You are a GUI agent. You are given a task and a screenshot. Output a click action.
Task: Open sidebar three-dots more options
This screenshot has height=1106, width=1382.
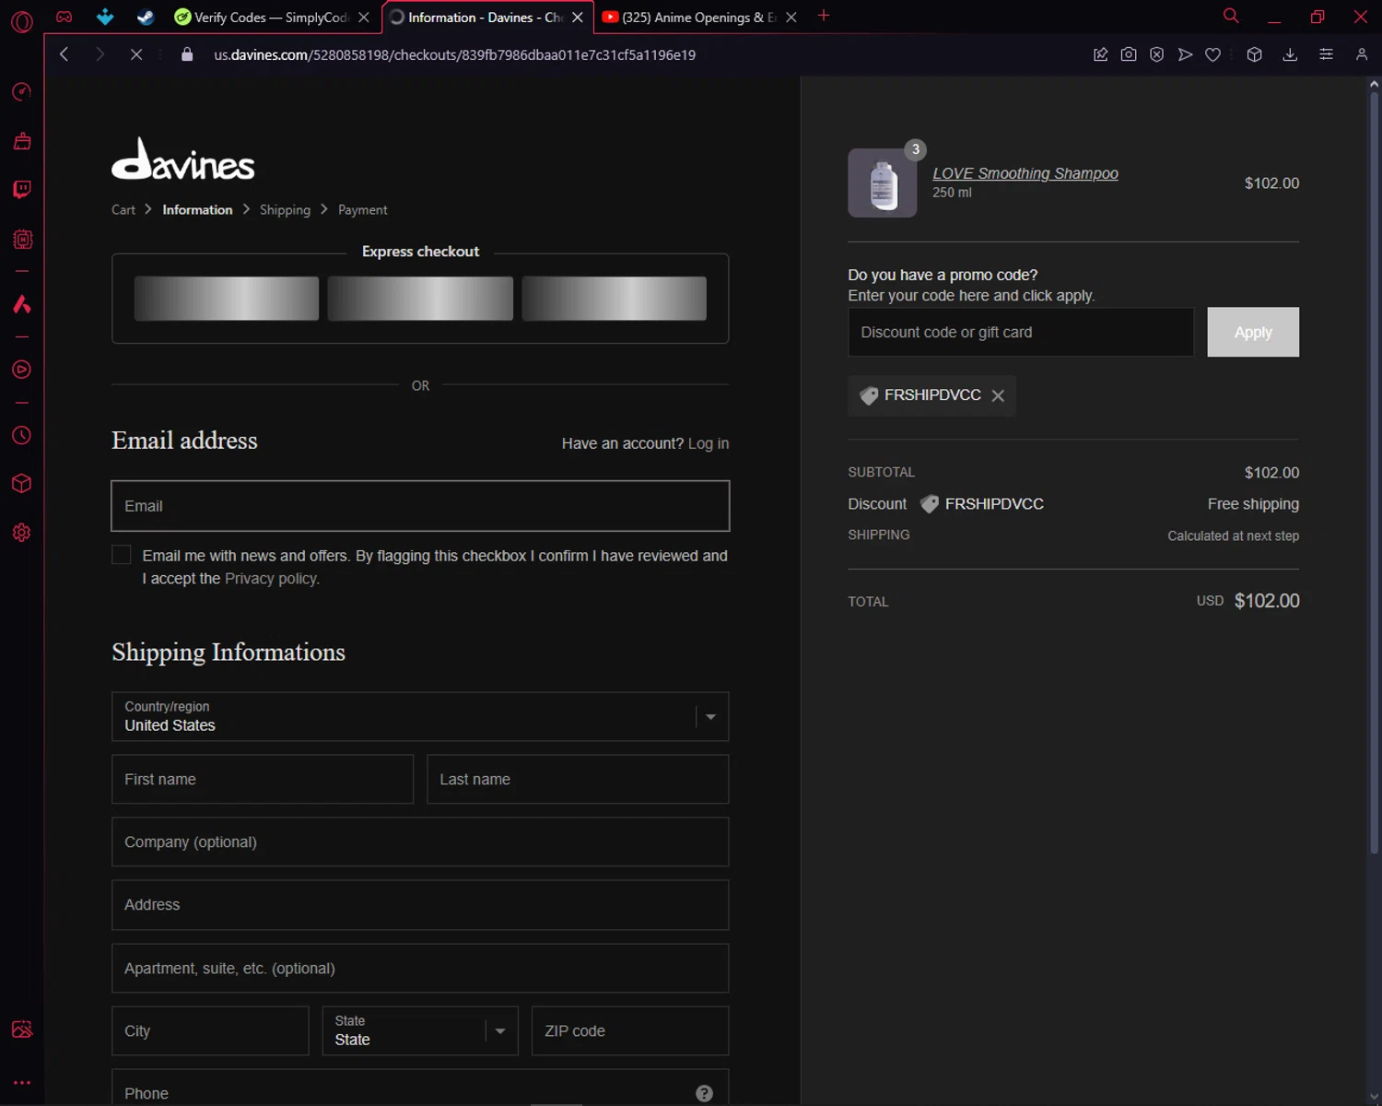click(x=22, y=1083)
